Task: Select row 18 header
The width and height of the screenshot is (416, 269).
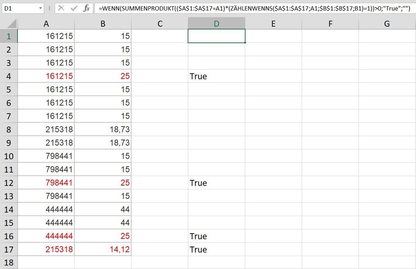Action: coord(9,262)
